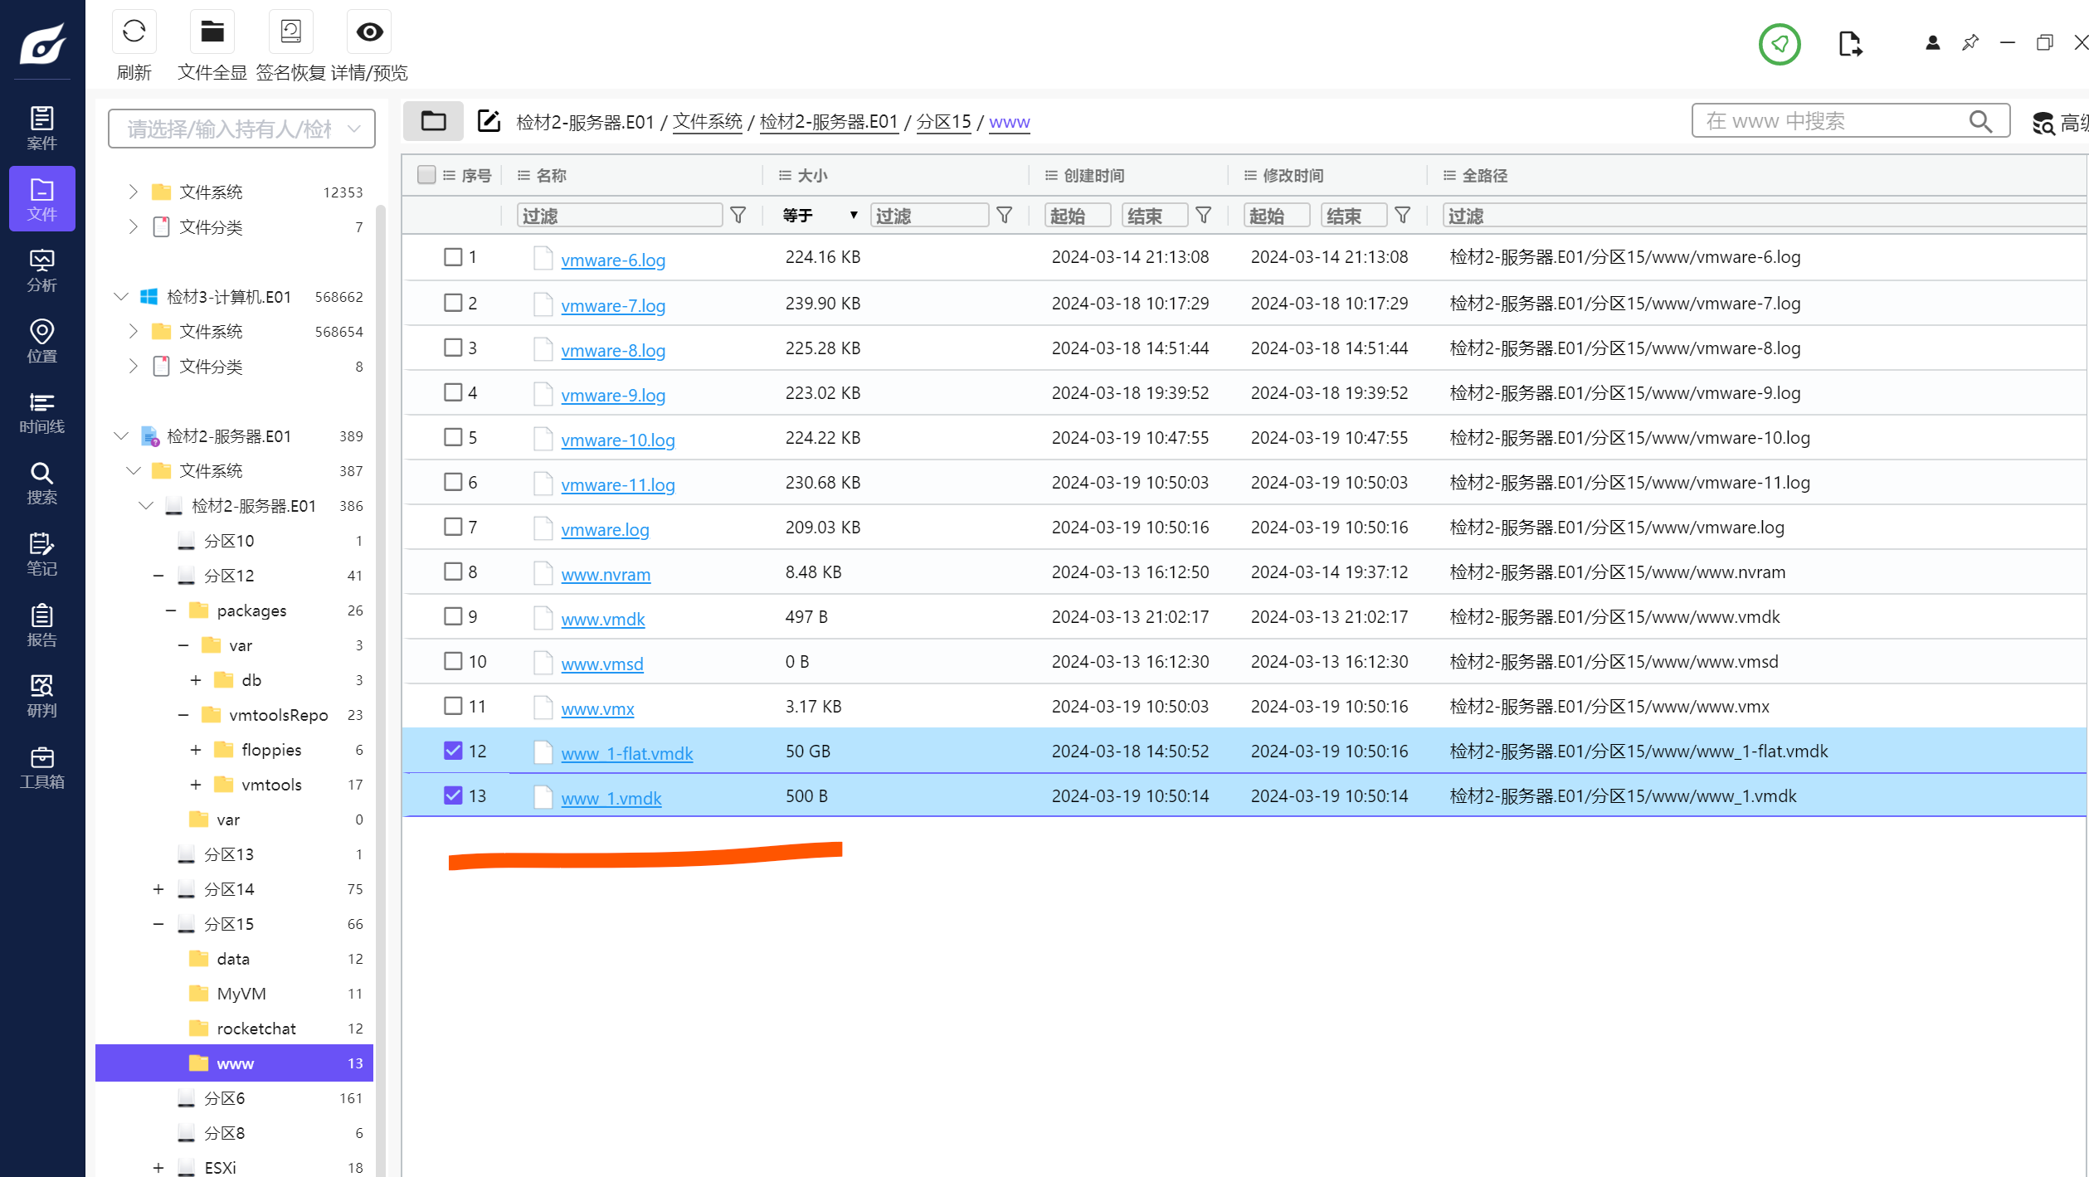
Task: Click the green shield status icon
Action: tap(1779, 44)
